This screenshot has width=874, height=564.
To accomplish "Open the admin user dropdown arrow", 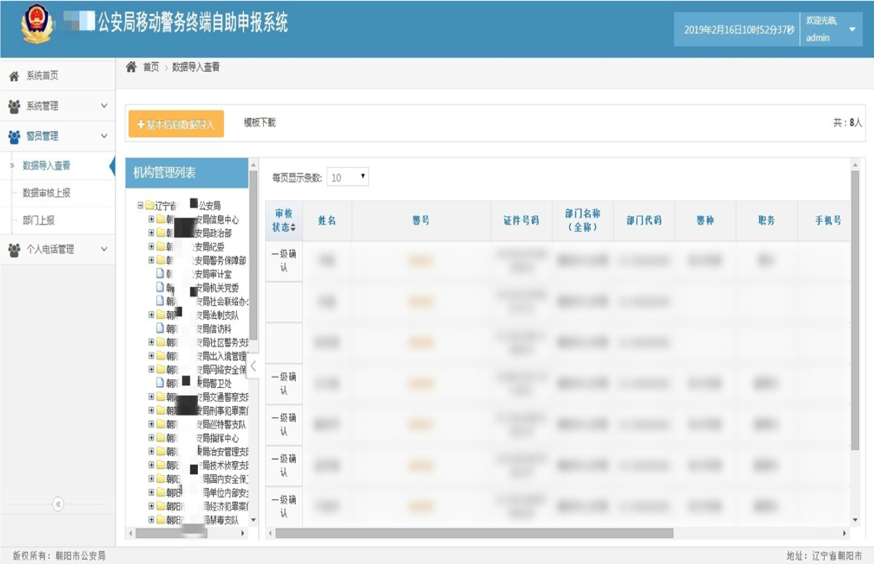I will pos(852,29).
